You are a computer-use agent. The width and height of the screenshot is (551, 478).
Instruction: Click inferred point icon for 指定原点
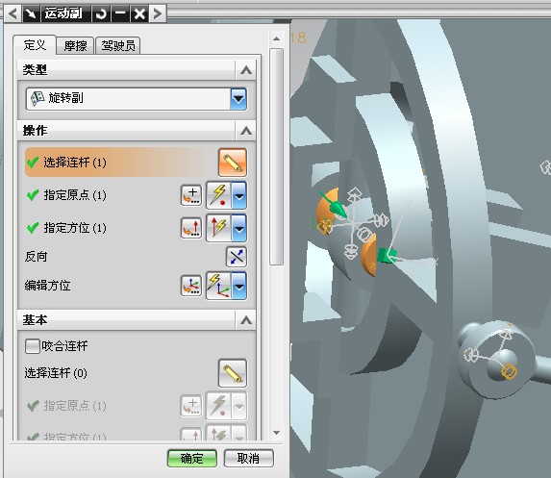tap(219, 195)
